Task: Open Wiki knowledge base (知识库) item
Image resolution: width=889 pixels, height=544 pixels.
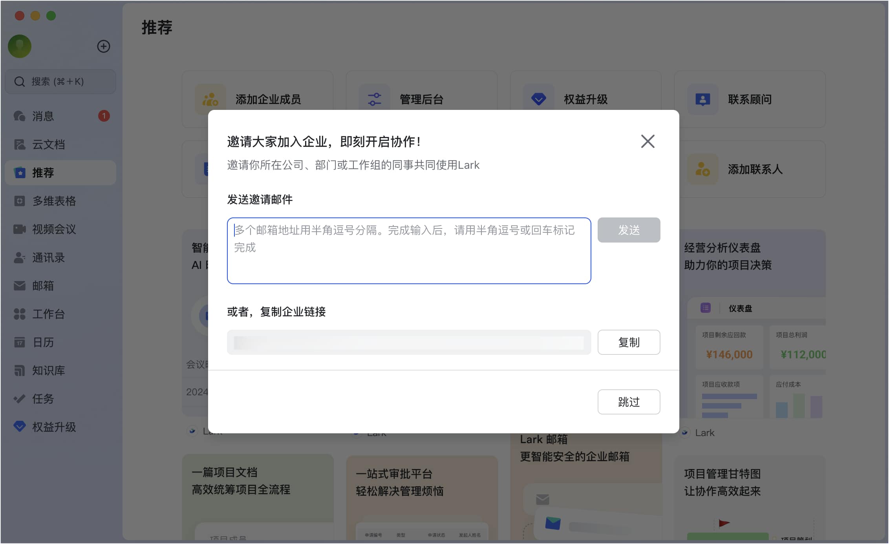Action: 48,371
